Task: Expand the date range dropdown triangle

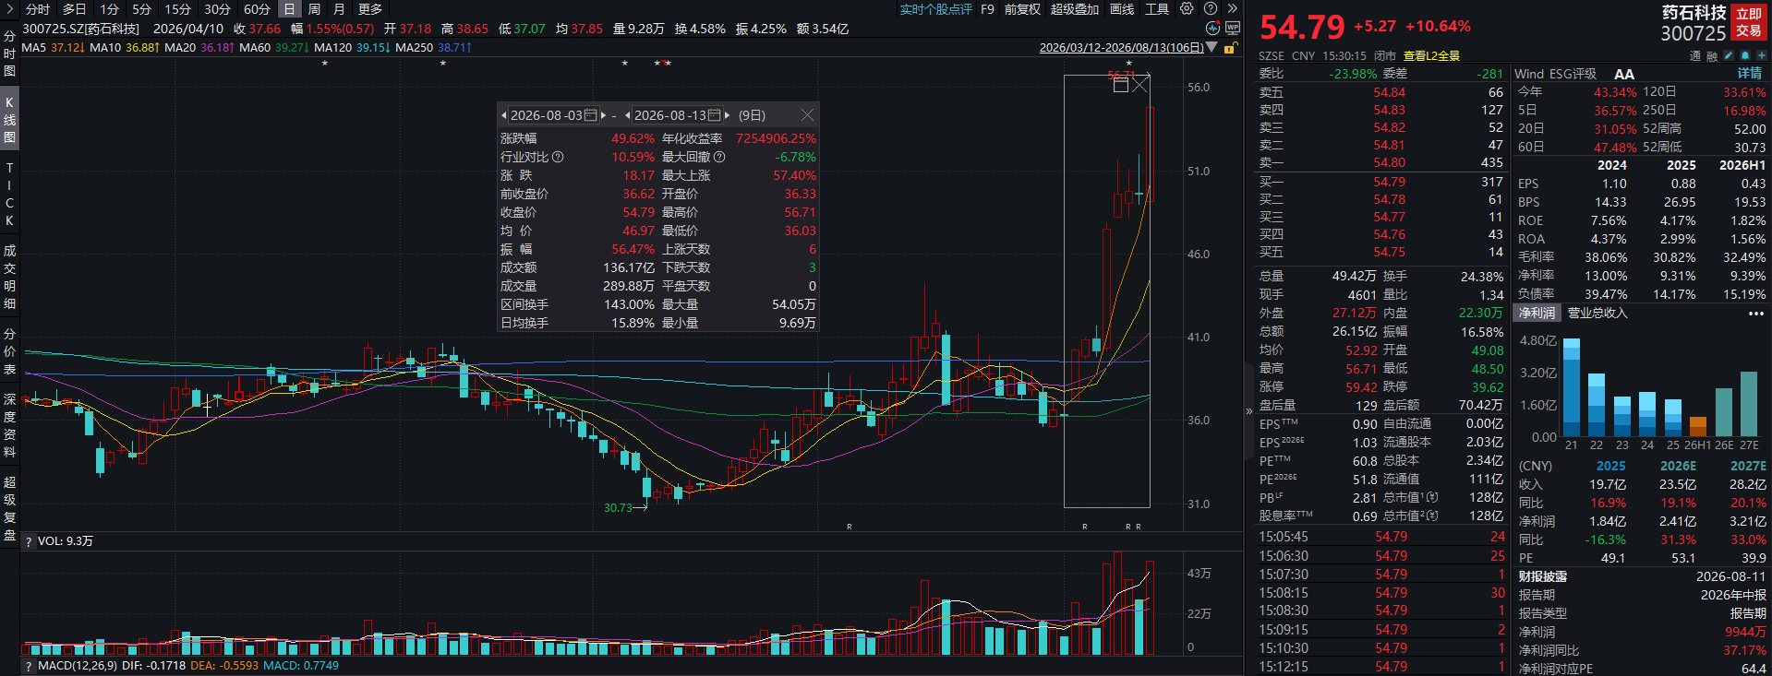Action: [1211, 47]
